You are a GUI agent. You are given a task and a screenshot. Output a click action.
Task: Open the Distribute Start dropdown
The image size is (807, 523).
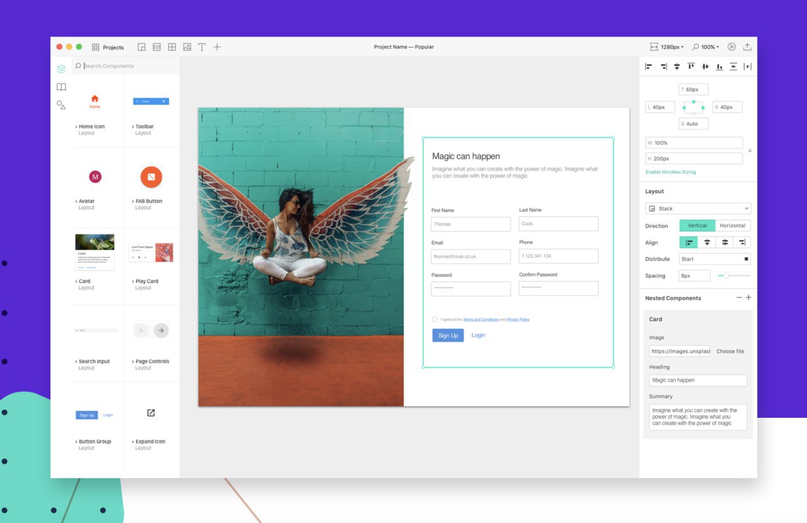pos(715,259)
